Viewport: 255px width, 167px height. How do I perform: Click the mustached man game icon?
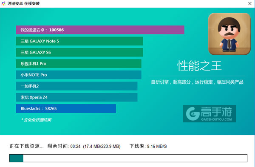click(x=229, y=34)
